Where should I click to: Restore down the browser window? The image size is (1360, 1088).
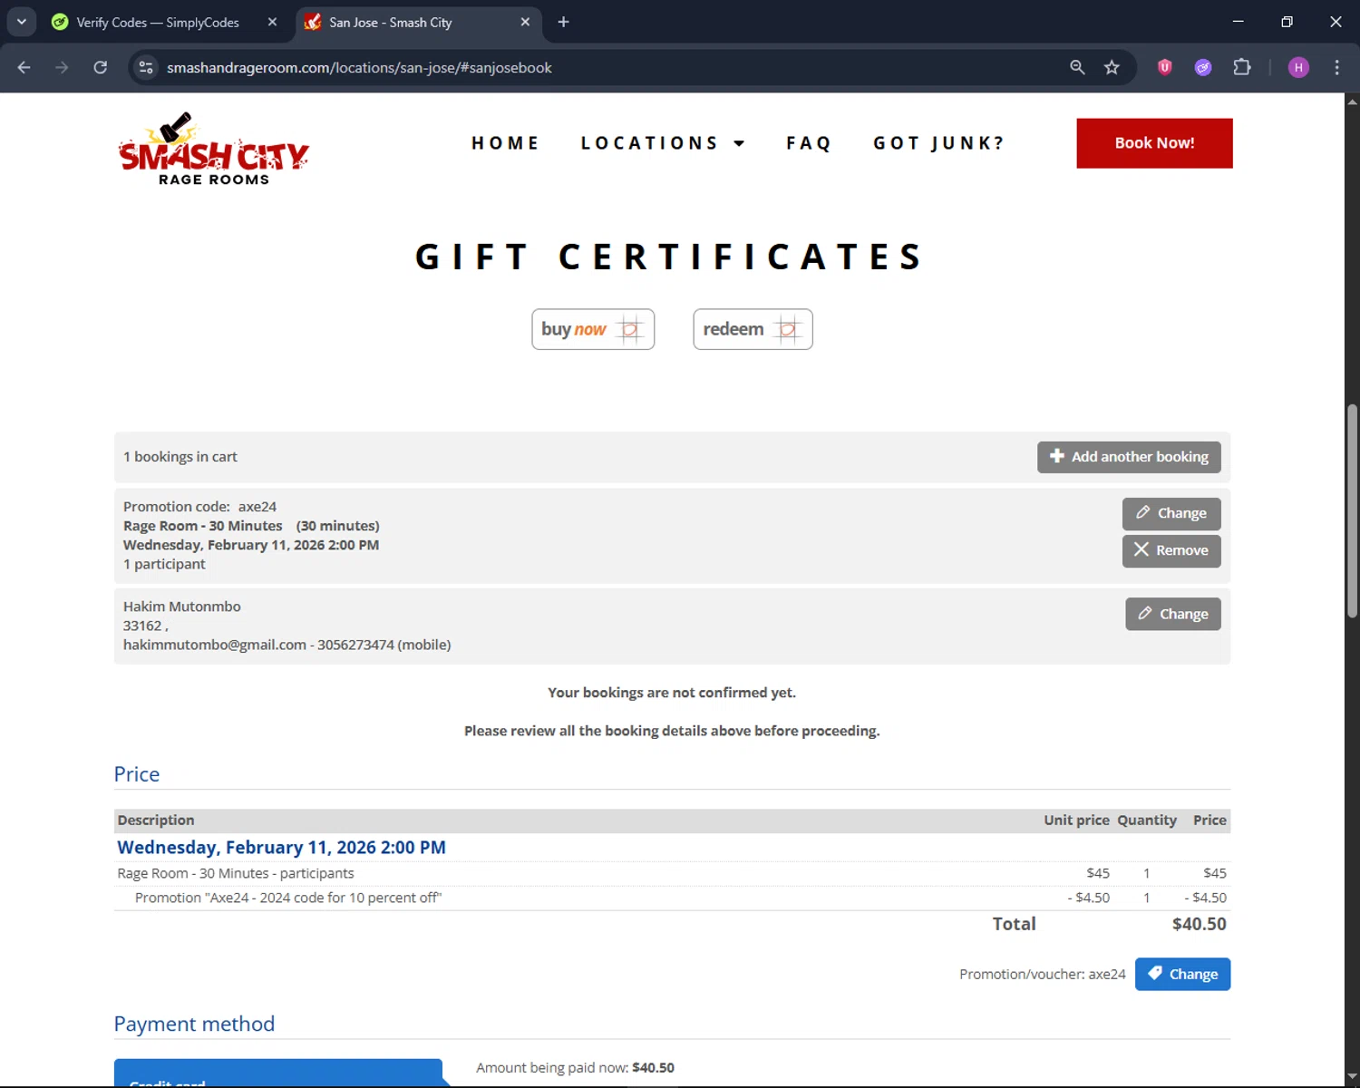coord(1287,22)
